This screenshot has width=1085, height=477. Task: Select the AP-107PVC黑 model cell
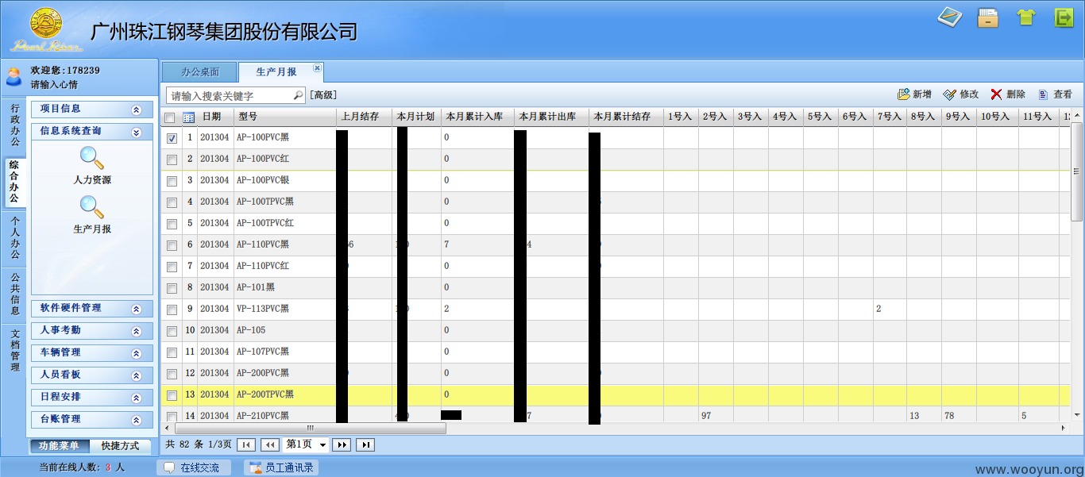point(285,352)
